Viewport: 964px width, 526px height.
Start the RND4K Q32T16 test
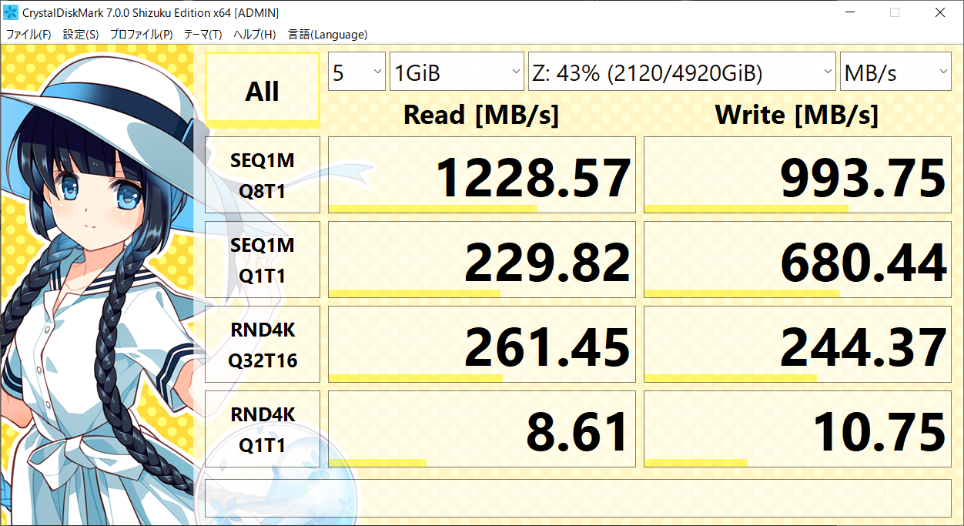tap(263, 344)
